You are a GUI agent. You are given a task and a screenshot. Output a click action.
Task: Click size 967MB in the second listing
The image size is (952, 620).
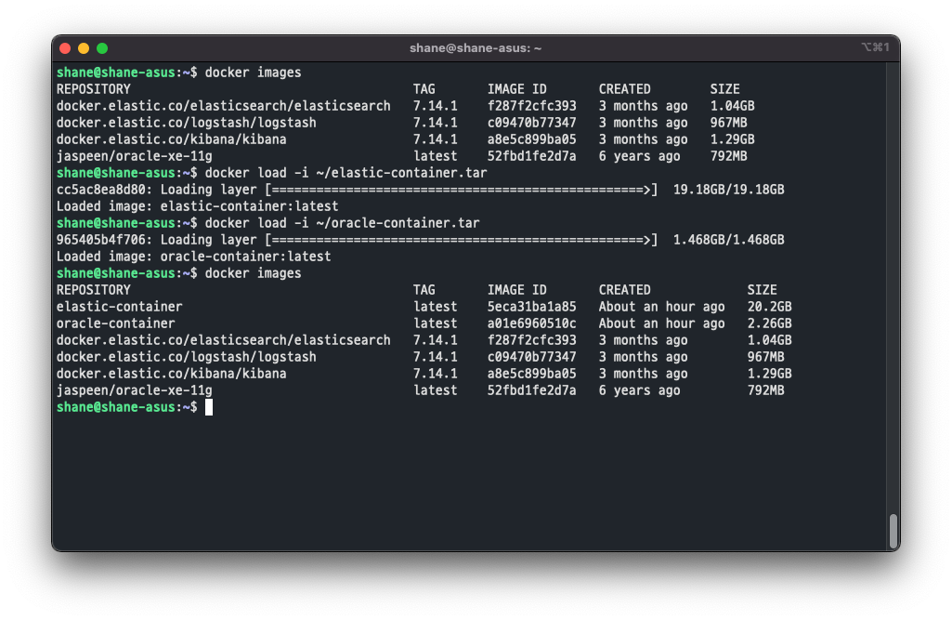(765, 357)
